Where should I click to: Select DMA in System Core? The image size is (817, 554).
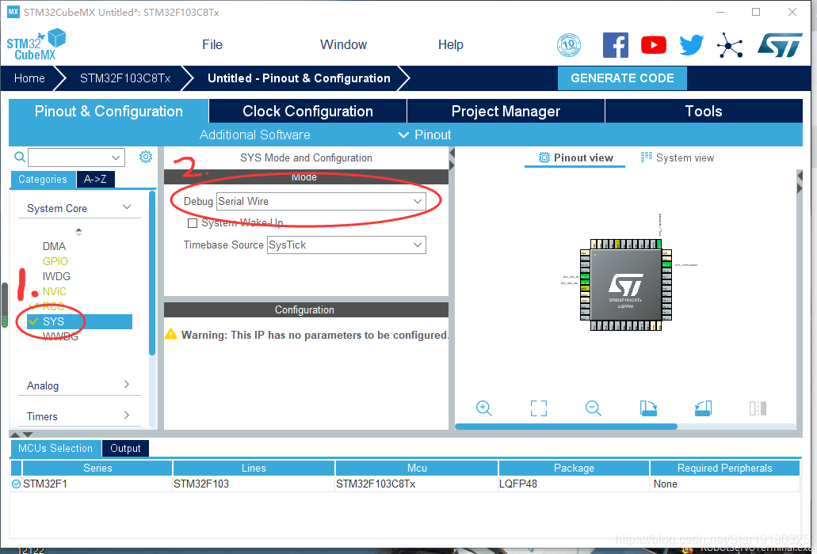pos(54,247)
